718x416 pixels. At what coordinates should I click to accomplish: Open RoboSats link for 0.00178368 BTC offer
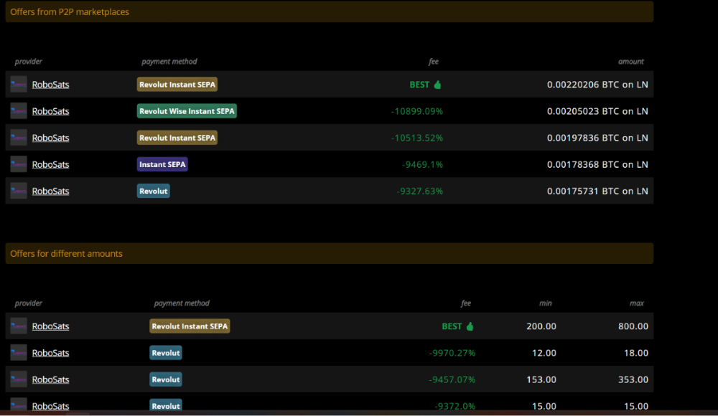point(50,164)
